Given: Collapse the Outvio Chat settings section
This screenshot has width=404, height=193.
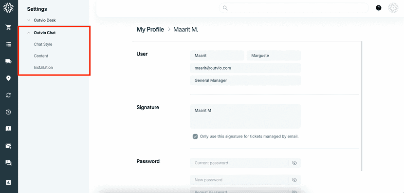Looking at the screenshot, I should (x=41, y=33).
